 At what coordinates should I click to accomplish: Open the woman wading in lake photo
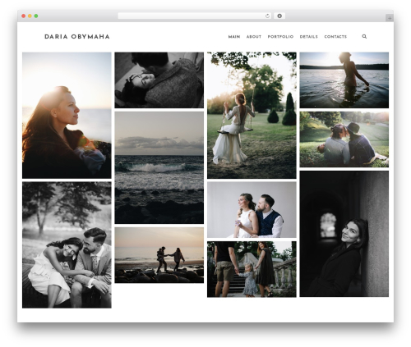(x=344, y=80)
